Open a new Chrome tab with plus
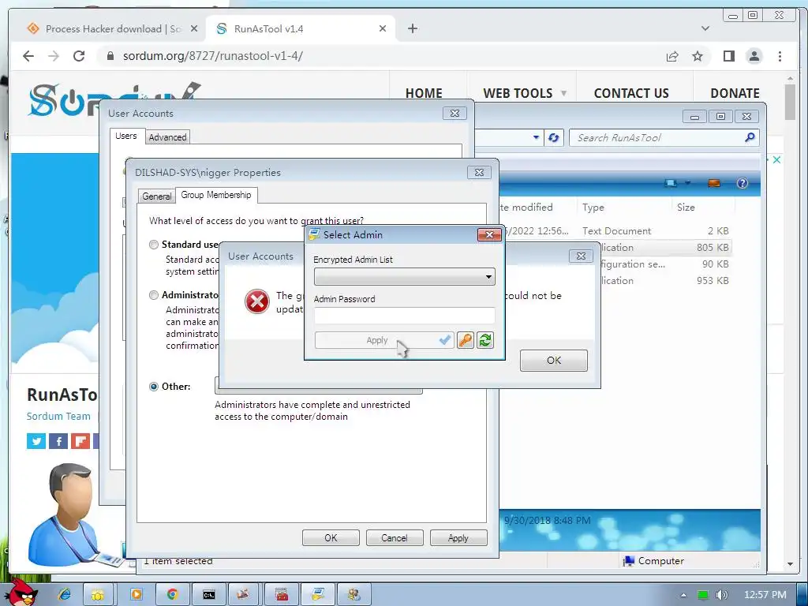The width and height of the screenshot is (808, 606). point(412,28)
